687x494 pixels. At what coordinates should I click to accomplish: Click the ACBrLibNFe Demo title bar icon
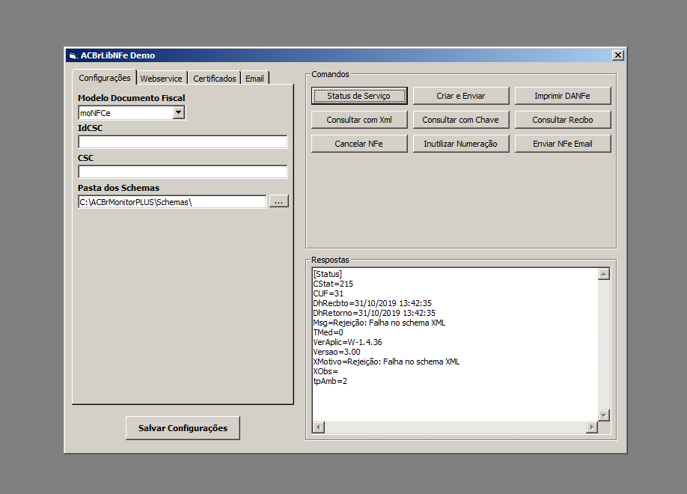pyautogui.click(x=73, y=55)
